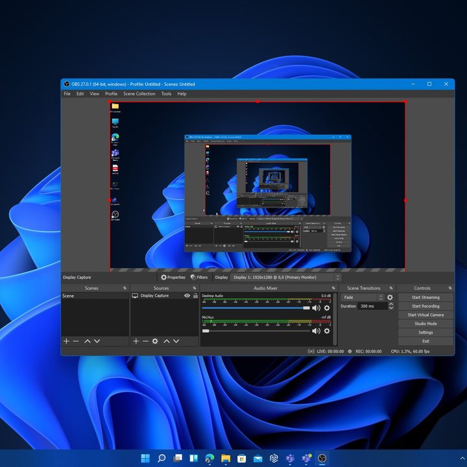This screenshot has width=467, height=467.
Task: Toggle visibility eye of the Display Capture source
Action: pyautogui.click(x=187, y=296)
